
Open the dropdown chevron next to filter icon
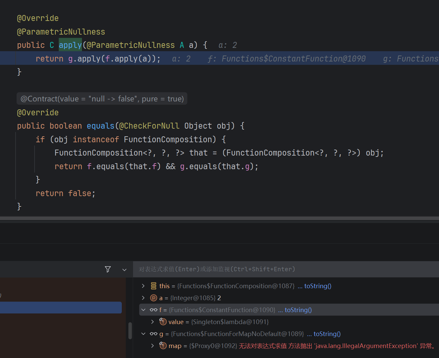(x=124, y=270)
